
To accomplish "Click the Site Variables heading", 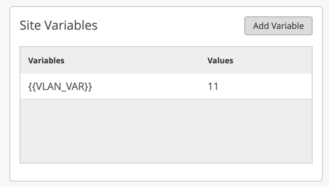I will coord(58,25).
